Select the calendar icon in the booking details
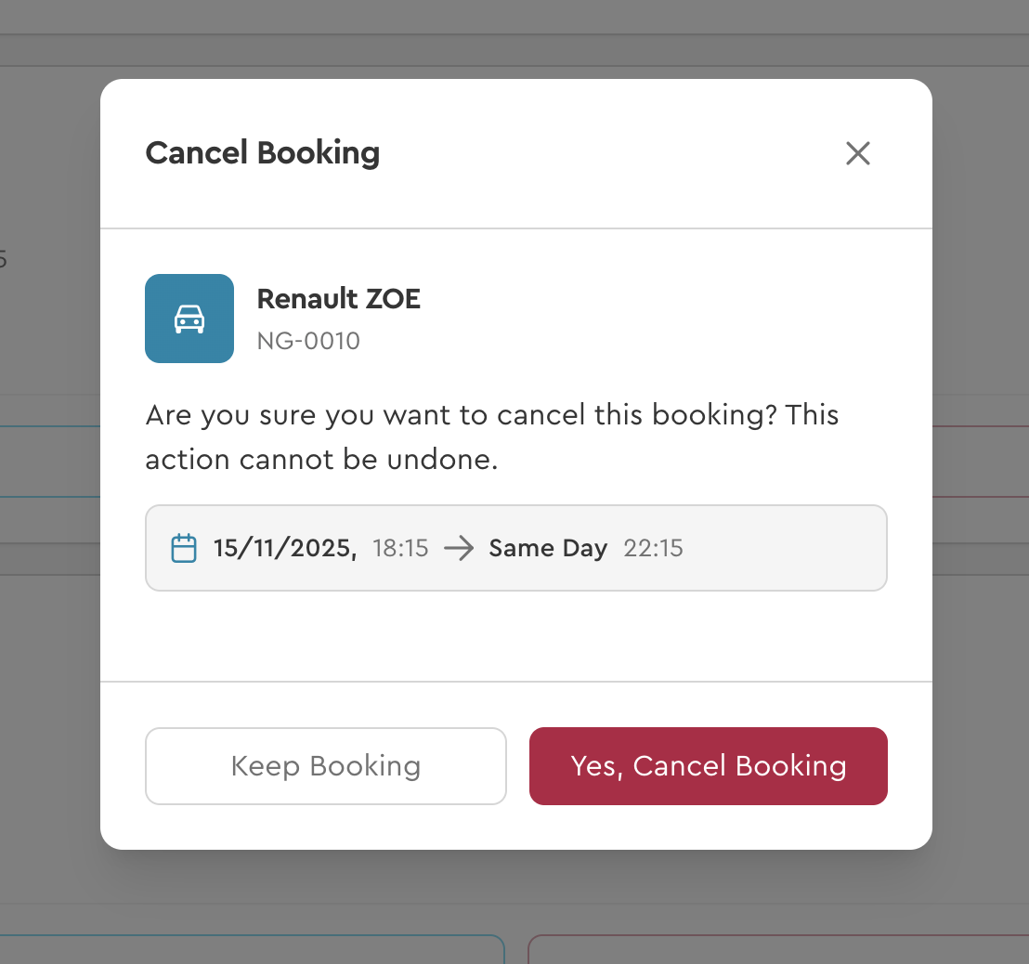Screen dimensions: 1029x964 pyautogui.click(x=184, y=548)
